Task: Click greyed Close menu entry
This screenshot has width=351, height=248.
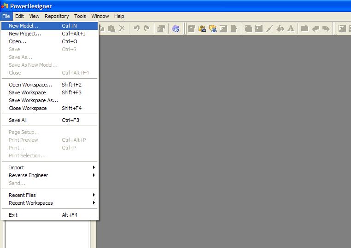Action: (49, 73)
